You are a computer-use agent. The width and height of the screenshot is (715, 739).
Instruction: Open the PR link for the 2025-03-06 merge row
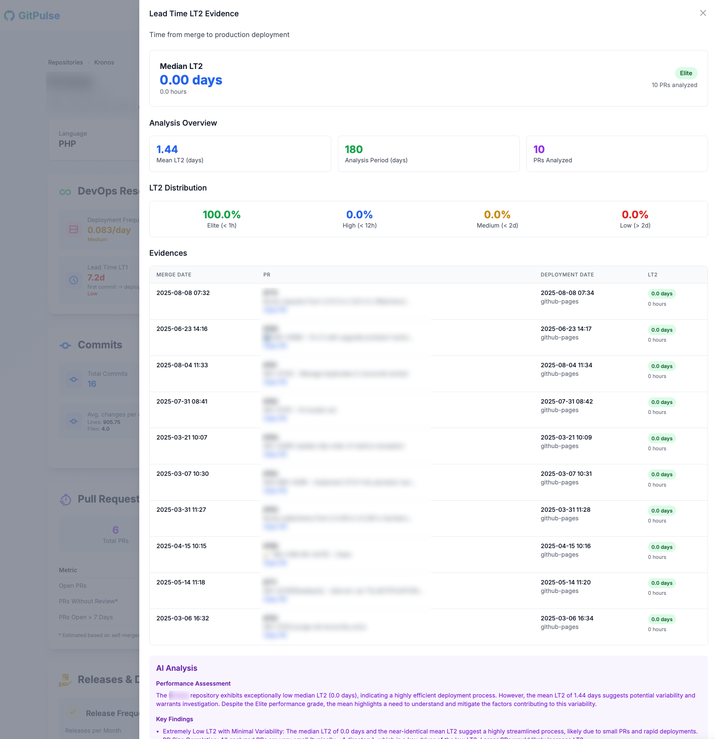(x=275, y=635)
